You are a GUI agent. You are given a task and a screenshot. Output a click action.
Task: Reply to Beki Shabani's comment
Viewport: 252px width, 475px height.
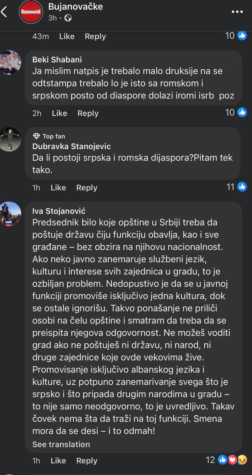coord(88,113)
